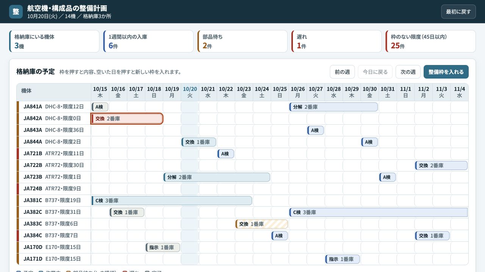Open JA382C's C検 3番庫 slot

click(x=379, y=212)
